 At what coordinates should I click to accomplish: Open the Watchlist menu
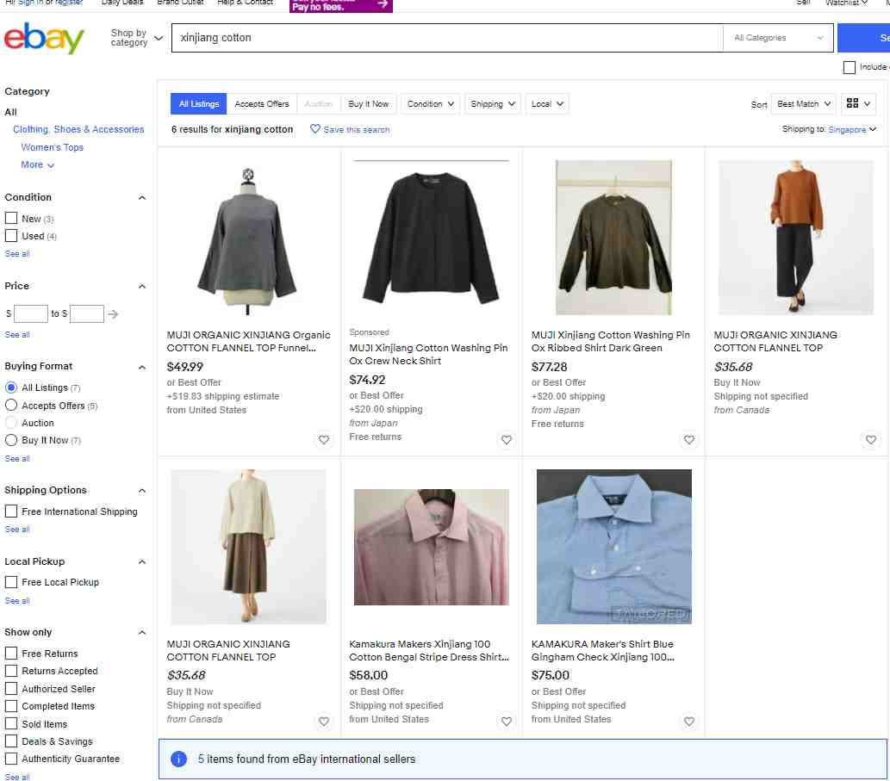click(846, 3)
